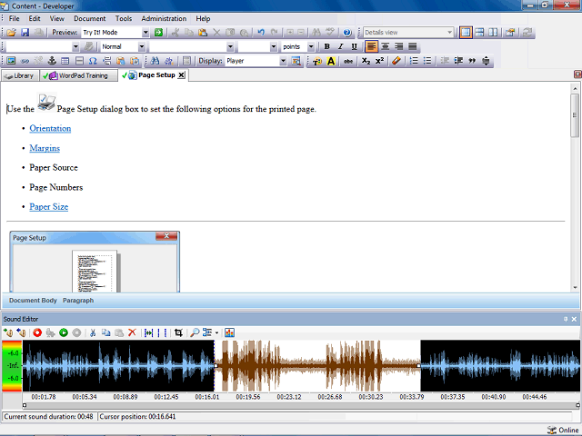Image resolution: width=582 pixels, height=436 pixels.
Task: Click the document vertical scrollbar
Action: coord(575,115)
